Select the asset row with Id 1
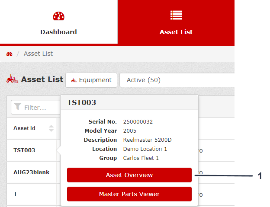Screen dimensions: 270x207 tap(15, 194)
